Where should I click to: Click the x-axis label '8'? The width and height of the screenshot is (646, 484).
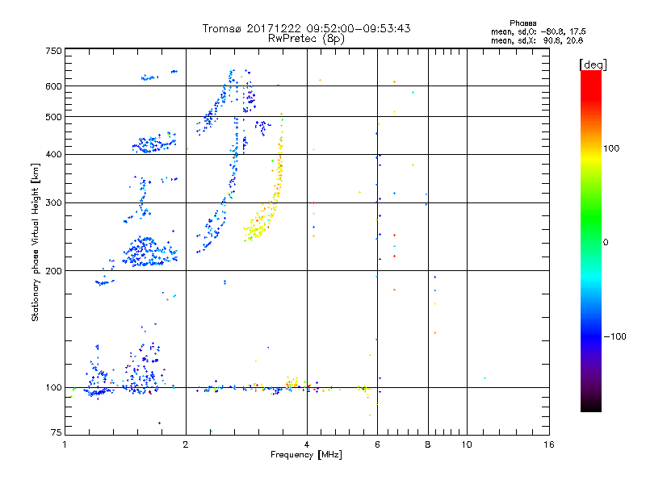click(x=428, y=444)
